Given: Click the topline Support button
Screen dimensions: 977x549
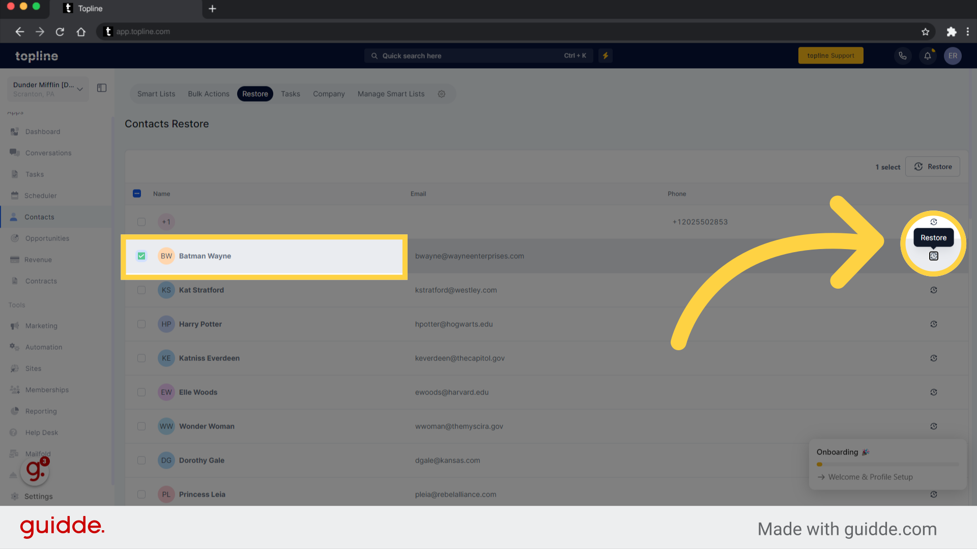Looking at the screenshot, I should (x=830, y=56).
